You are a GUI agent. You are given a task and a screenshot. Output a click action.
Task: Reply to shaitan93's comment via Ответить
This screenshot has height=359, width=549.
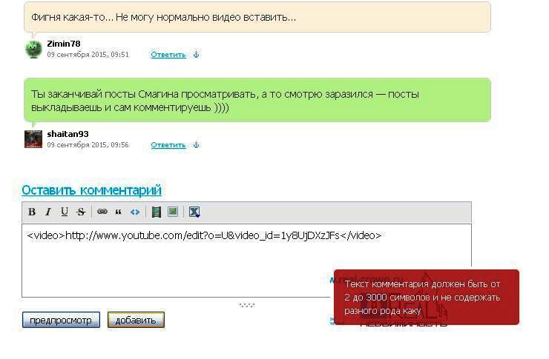168,145
